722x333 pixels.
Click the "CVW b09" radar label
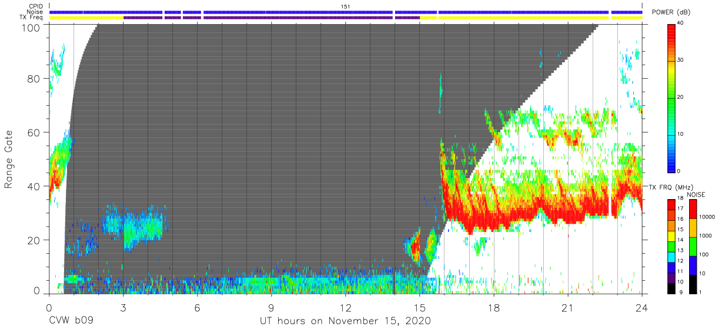(x=71, y=321)
